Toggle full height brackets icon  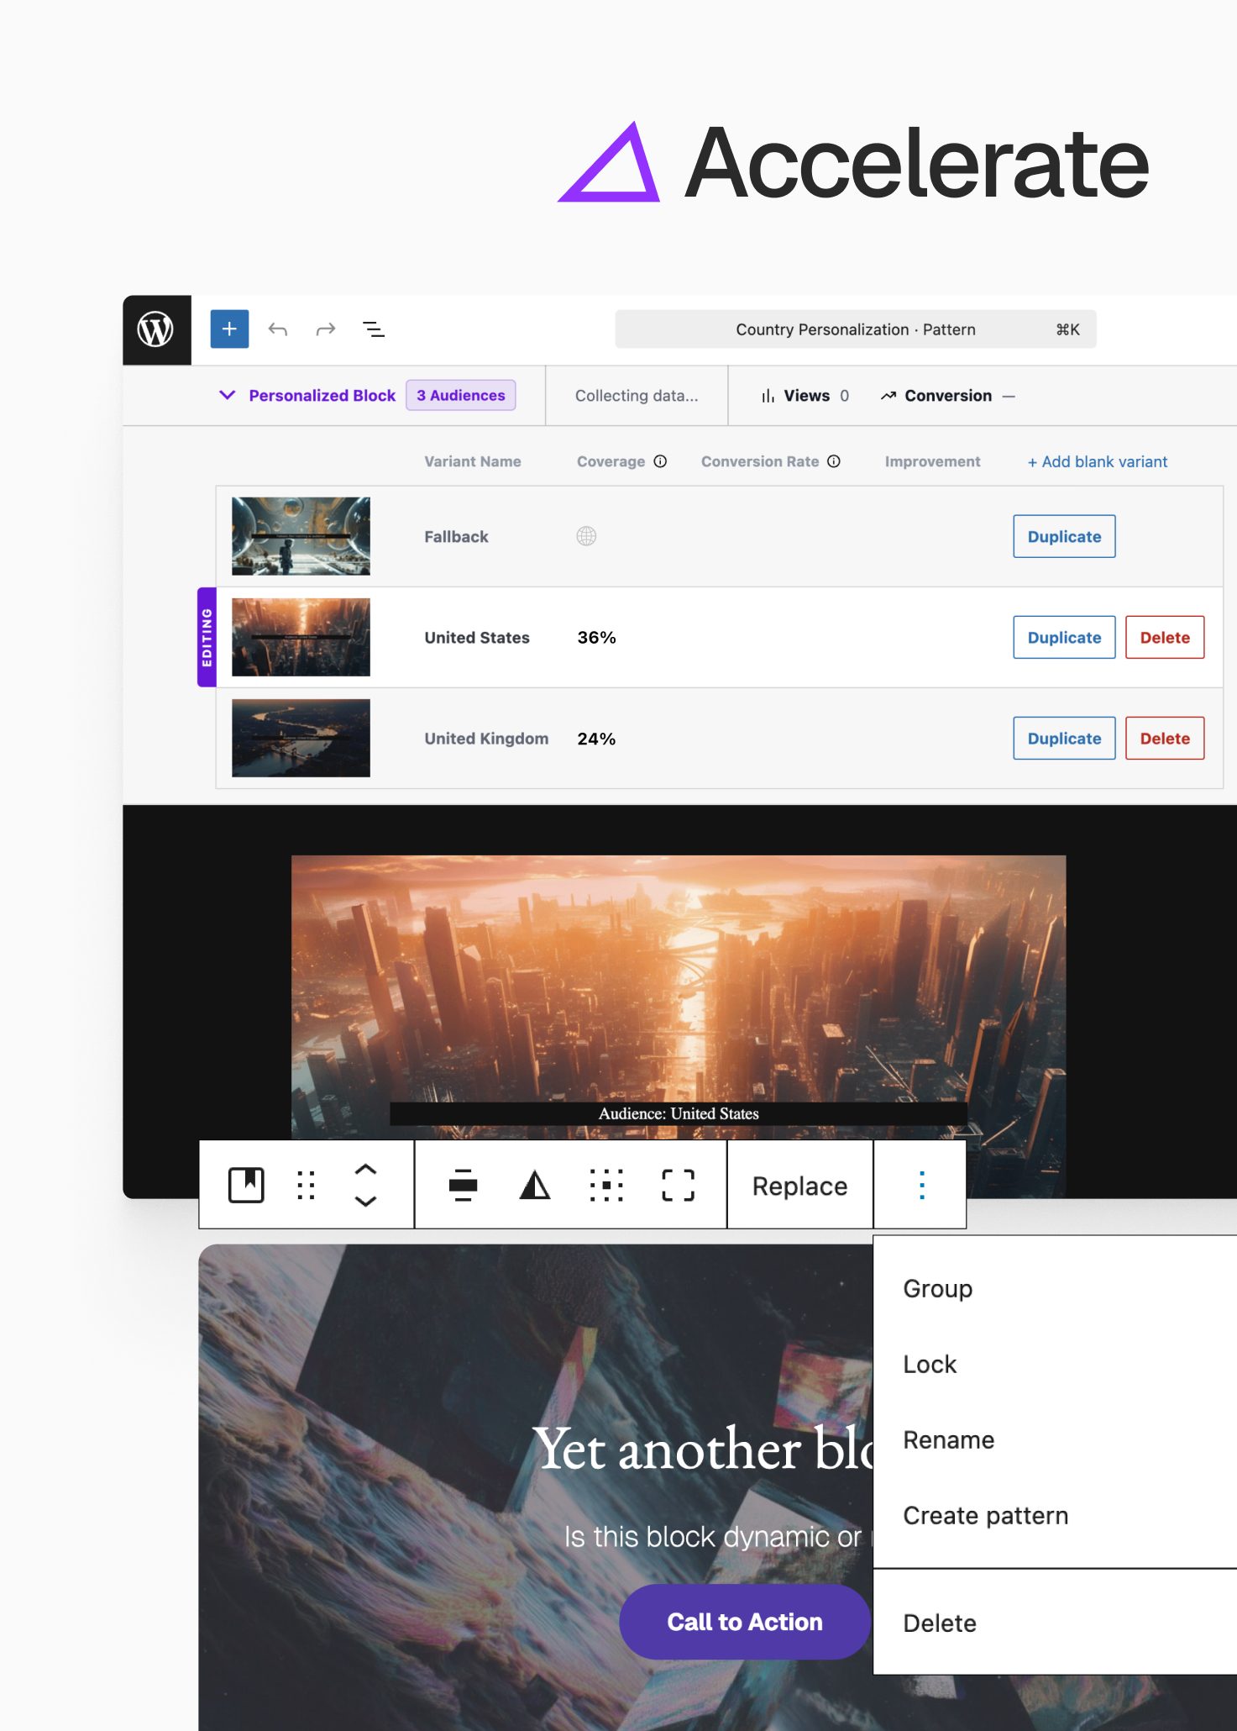click(678, 1185)
